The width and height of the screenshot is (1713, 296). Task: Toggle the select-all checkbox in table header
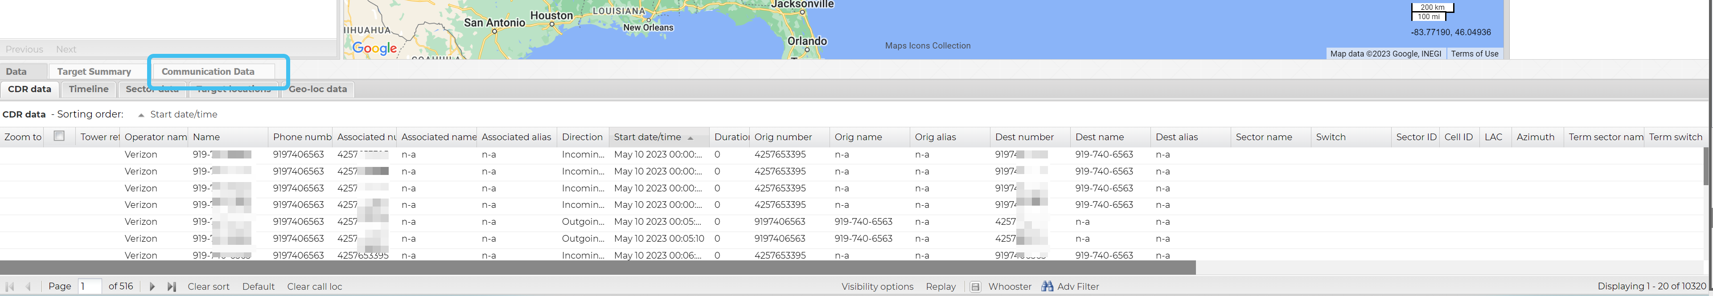click(x=59, y=136)
